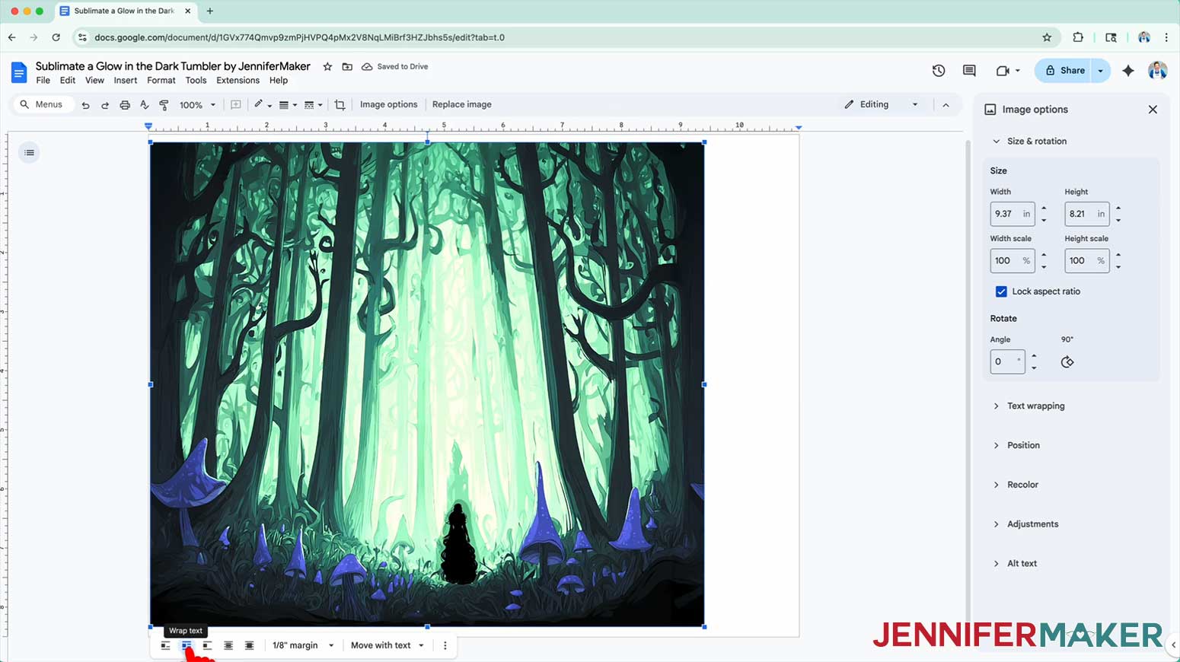Open the View menu
1180x662 pixels.
(x=94, y=81)
